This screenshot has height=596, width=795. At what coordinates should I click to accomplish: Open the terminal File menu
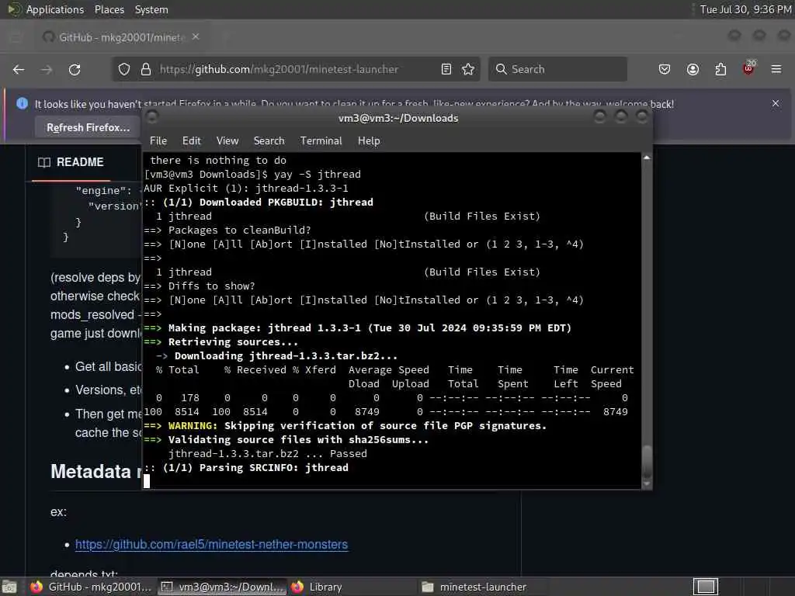tap(158, 141)
